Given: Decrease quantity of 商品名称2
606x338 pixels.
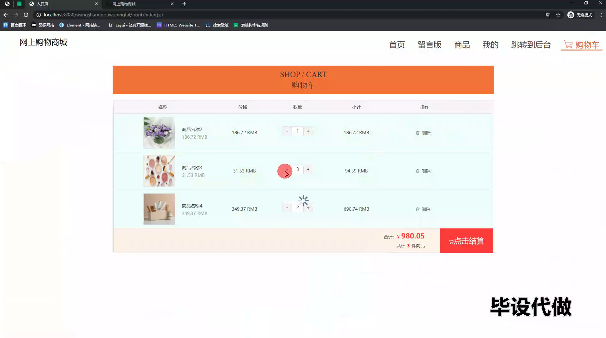Looking at the screenshot, I should click(x=287, y=131).
